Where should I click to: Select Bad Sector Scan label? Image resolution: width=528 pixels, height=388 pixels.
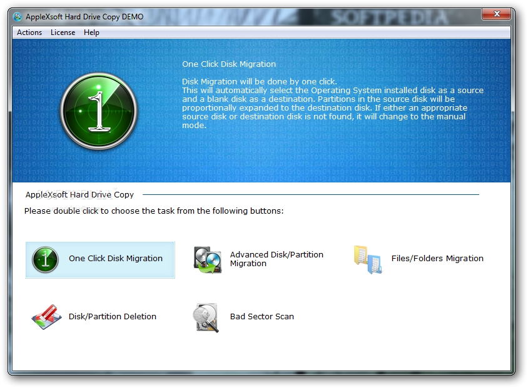[x=262, y=316]
